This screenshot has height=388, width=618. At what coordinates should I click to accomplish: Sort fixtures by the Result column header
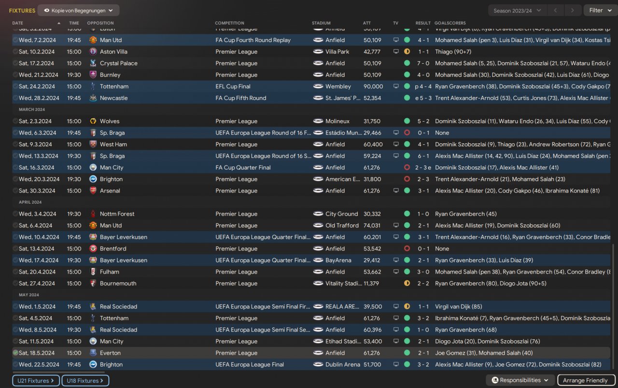coord(423,23)
